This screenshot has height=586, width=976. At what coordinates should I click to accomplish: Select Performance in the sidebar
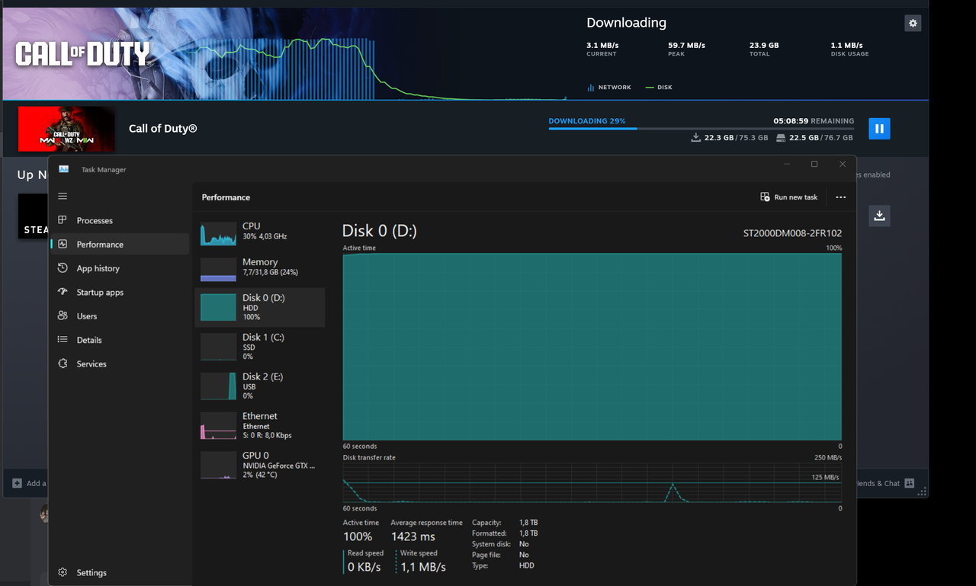(120, 244)
